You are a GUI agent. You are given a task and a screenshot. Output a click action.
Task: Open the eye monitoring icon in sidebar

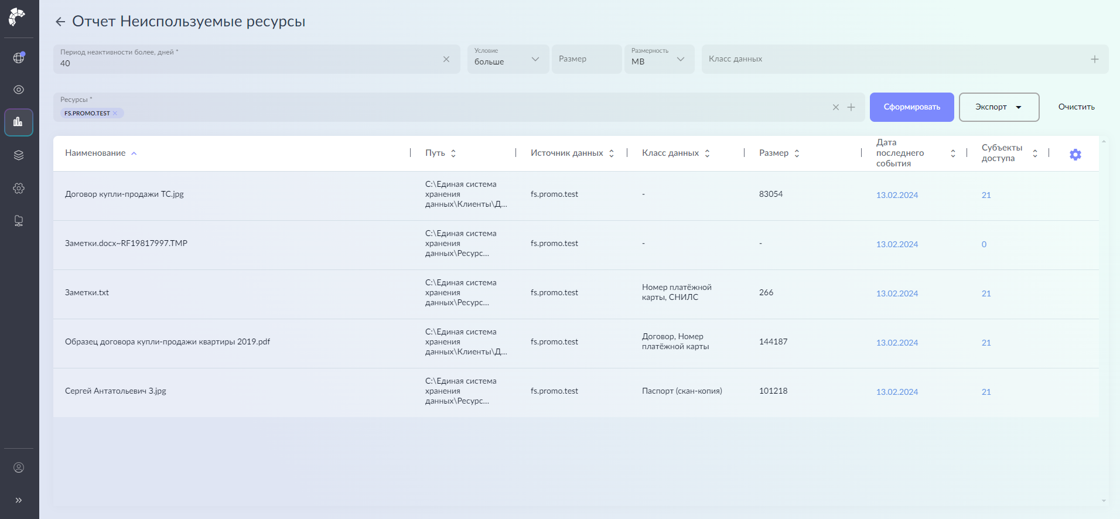(19, 90)
